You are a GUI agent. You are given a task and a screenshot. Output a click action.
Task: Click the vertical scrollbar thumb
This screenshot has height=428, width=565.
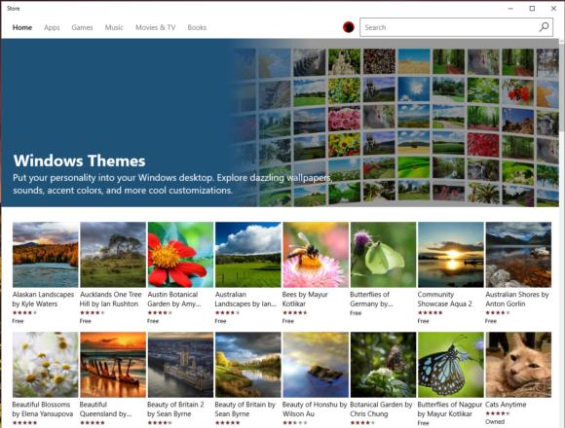[x=562, y=87]
